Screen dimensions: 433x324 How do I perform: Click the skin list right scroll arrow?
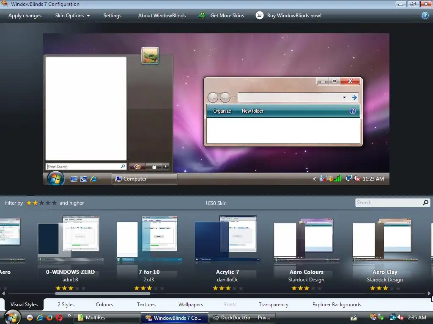pyautogui.click(x=429, y=294)
